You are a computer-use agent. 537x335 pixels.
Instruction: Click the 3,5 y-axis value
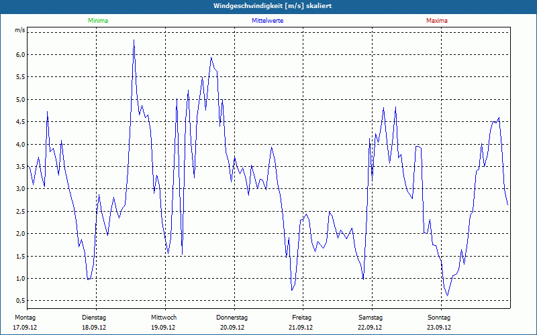20,166
